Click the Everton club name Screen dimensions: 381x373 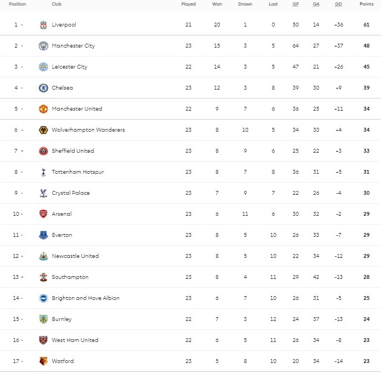click(62, 235)
